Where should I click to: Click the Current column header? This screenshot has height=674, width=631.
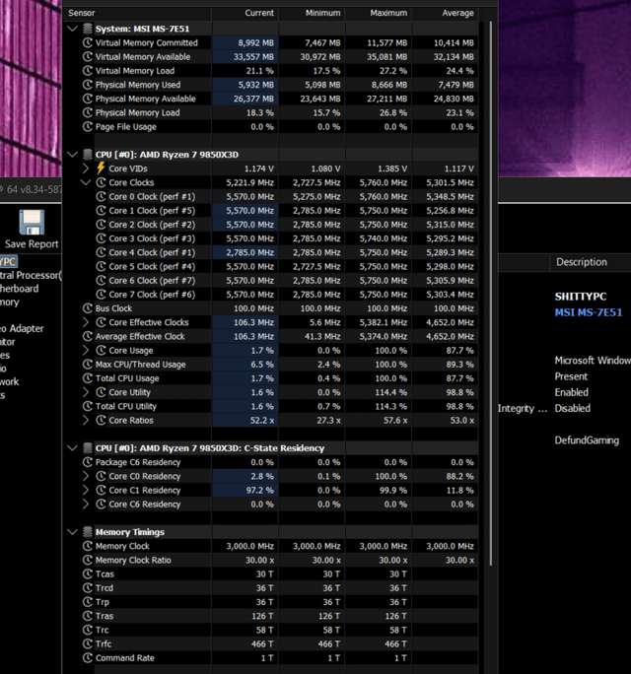point(259,13)
